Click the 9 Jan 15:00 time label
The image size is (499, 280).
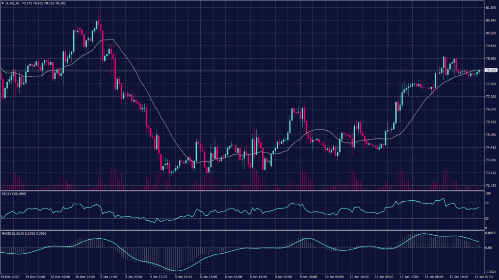306,277
